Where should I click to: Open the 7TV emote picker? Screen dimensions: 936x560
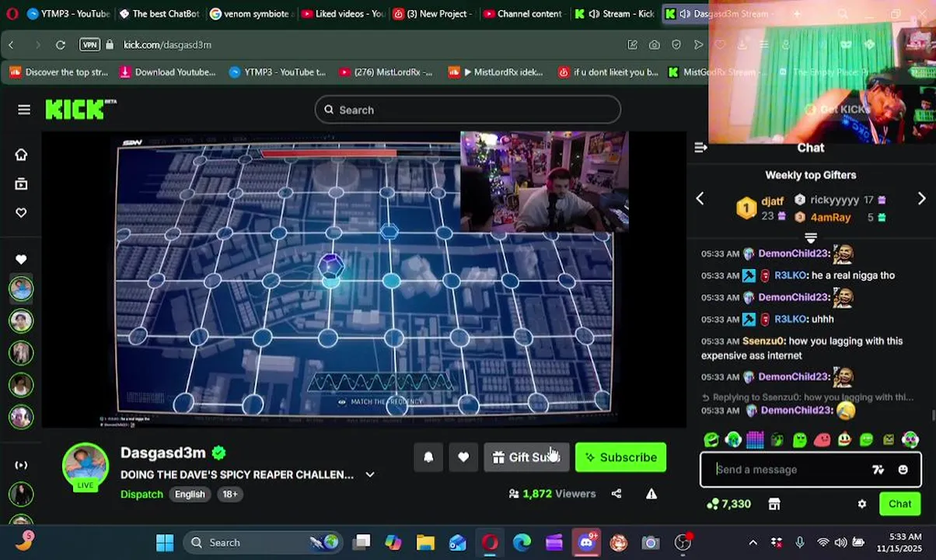coord(878,470)
